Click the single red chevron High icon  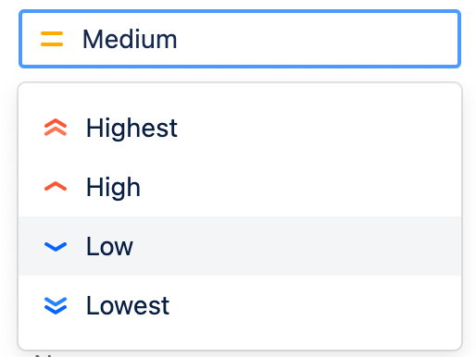56,187
